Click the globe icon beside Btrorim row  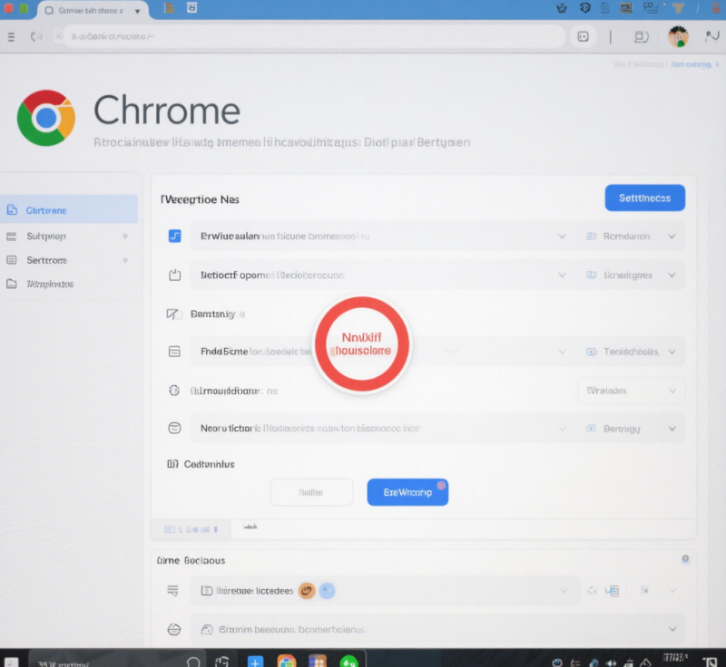(174, 629)
